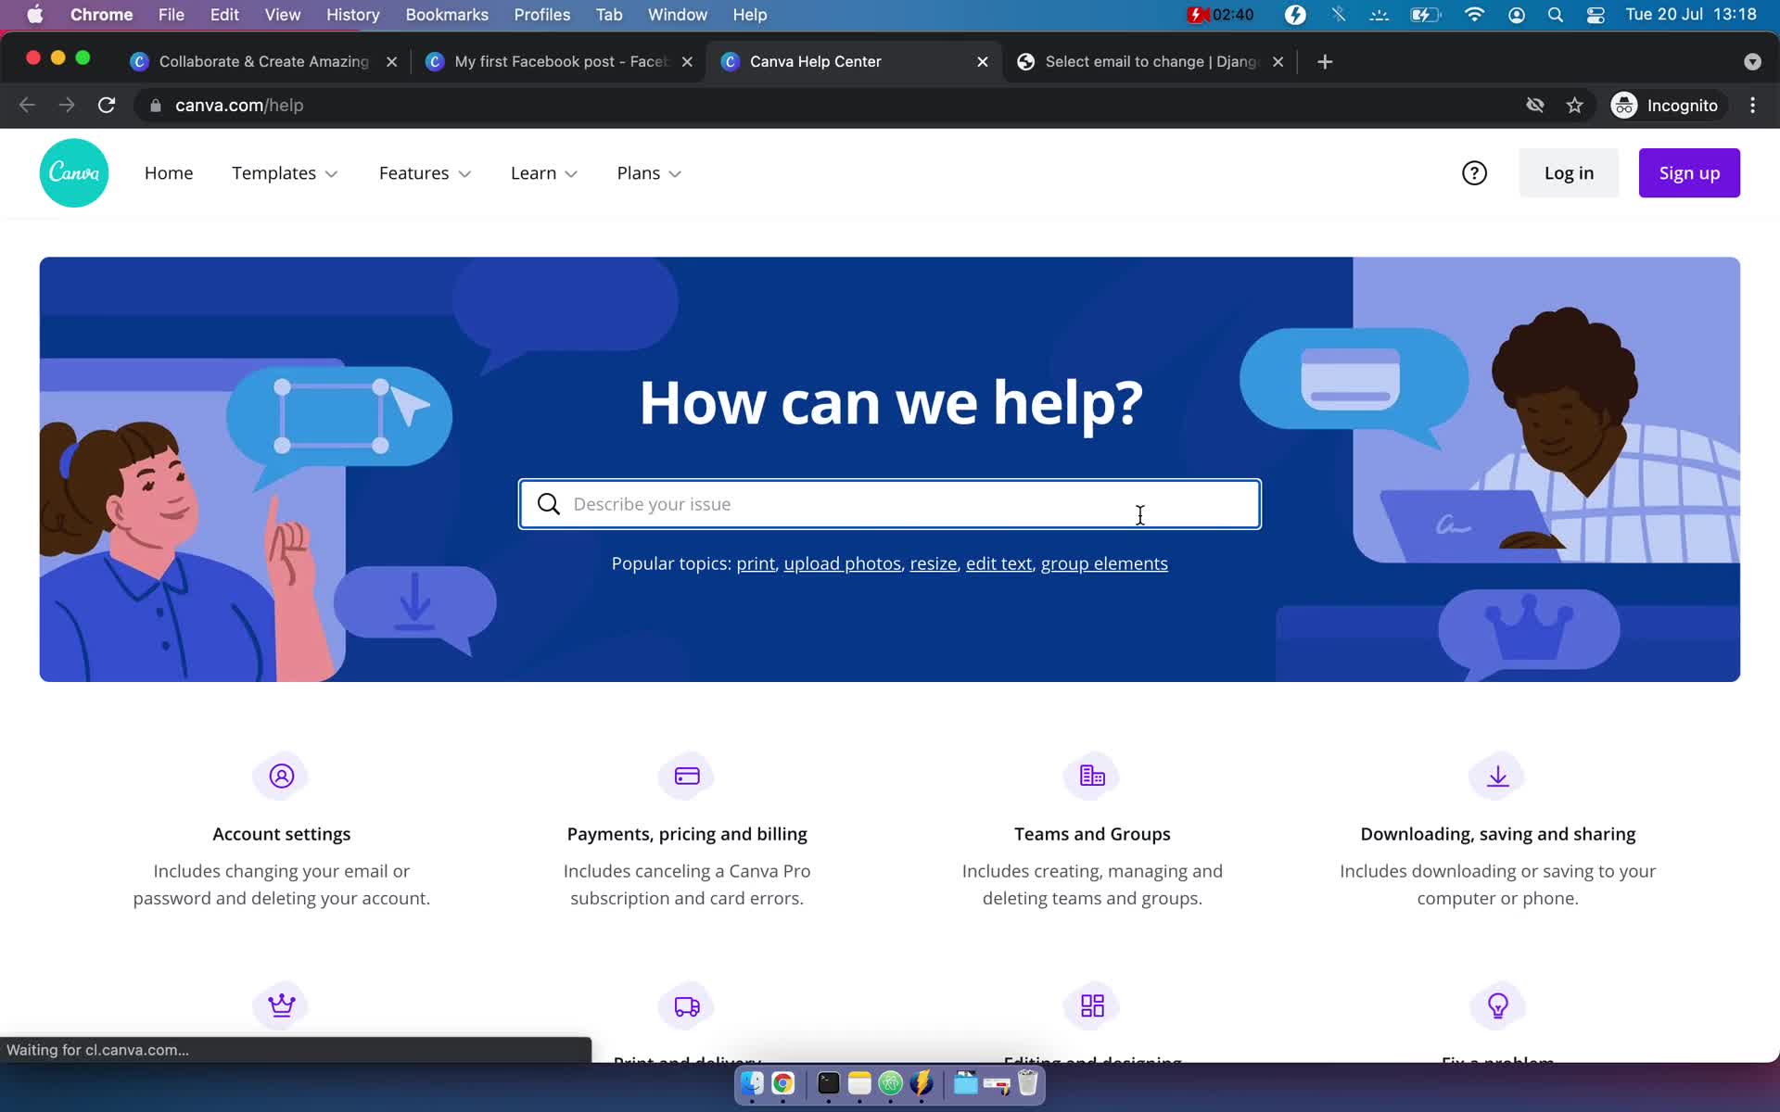Screen dimensions: 1780x1112
Task: Open Downloading, saving and sharing heading
Action: coord(1498,834)
